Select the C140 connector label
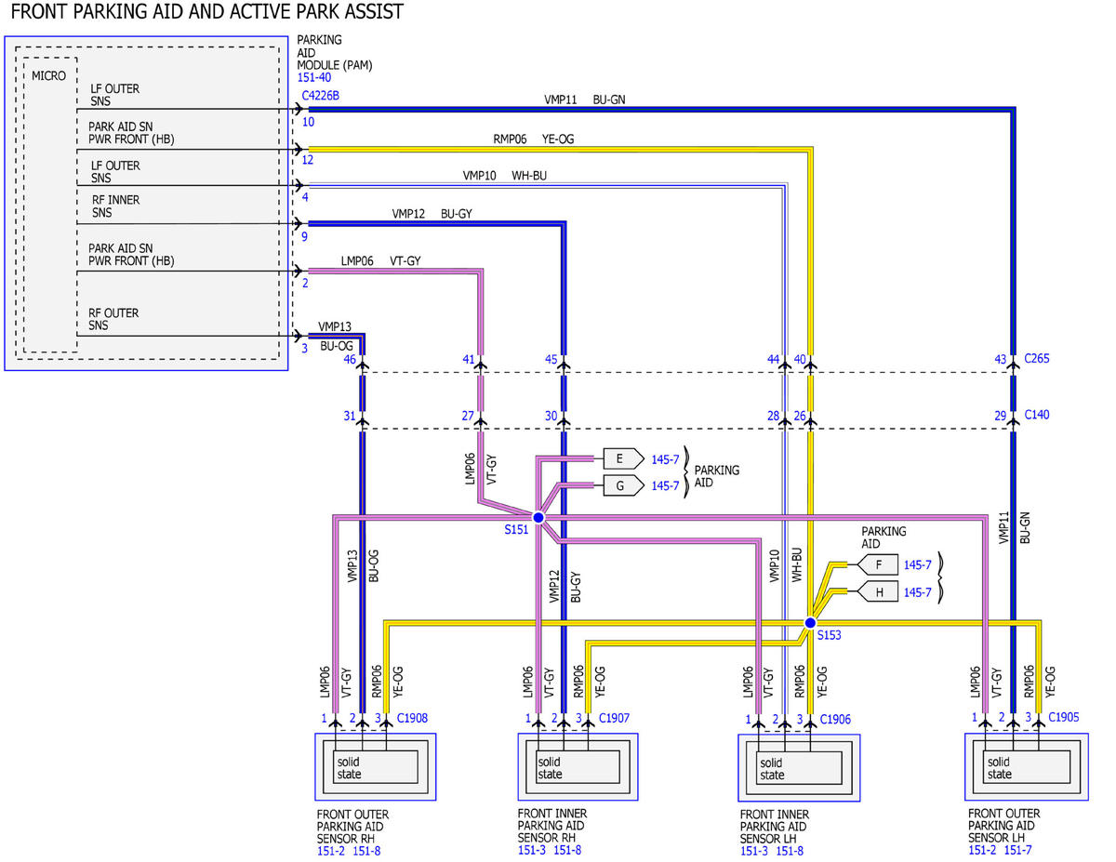This screenshot has width=1116, height=862. [1037, 415]
